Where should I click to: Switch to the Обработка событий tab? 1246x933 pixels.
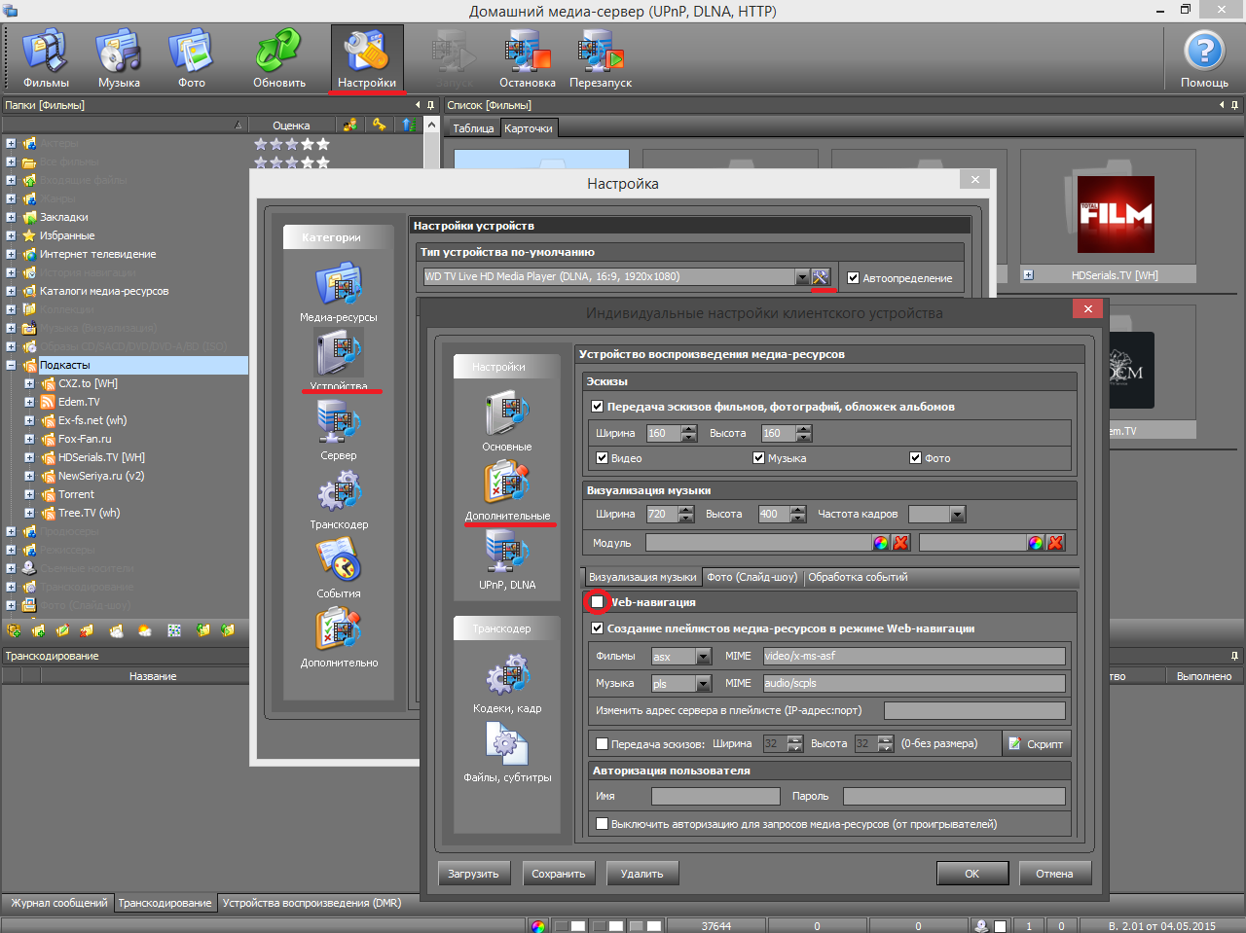click(858, 577)
